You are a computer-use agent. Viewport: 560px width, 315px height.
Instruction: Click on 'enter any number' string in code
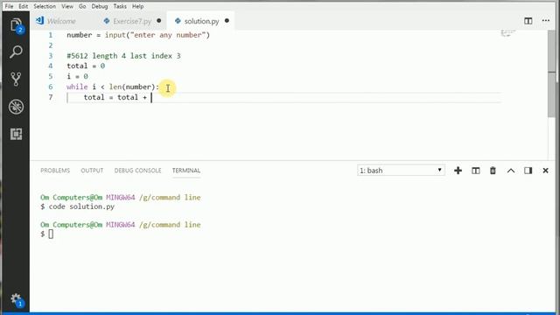(x=167, y=35)
